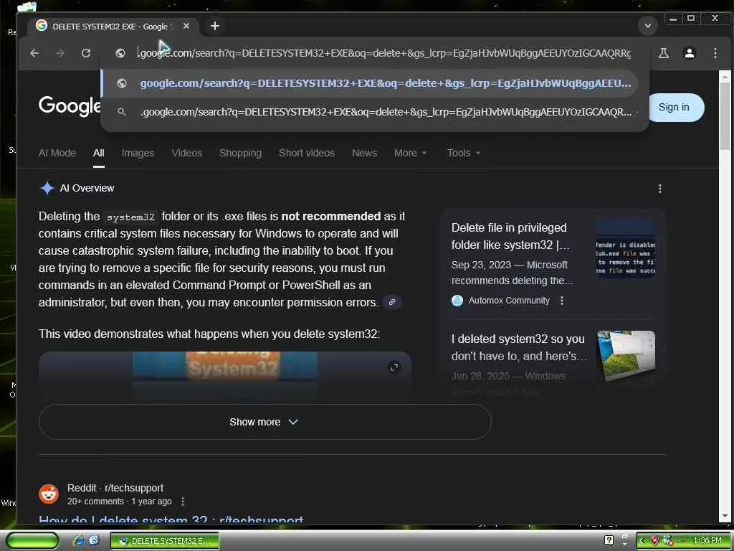Screen dimensions: 734x551
Task: Choose the second search suggestion row
Action: 370,112
